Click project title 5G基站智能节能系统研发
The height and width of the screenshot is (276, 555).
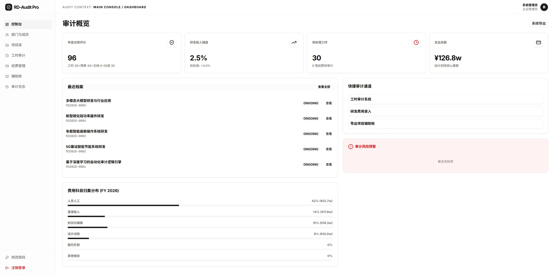click(86, 147)
